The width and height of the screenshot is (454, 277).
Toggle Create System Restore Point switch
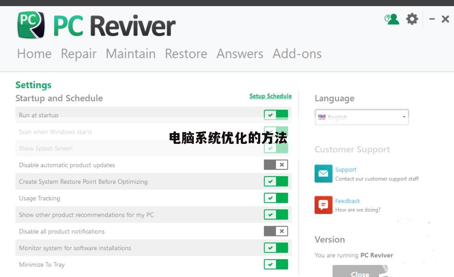click(276, 181)
